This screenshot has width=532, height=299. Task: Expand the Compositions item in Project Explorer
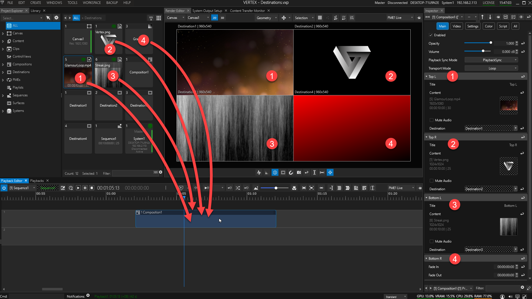tap(3, 64)
